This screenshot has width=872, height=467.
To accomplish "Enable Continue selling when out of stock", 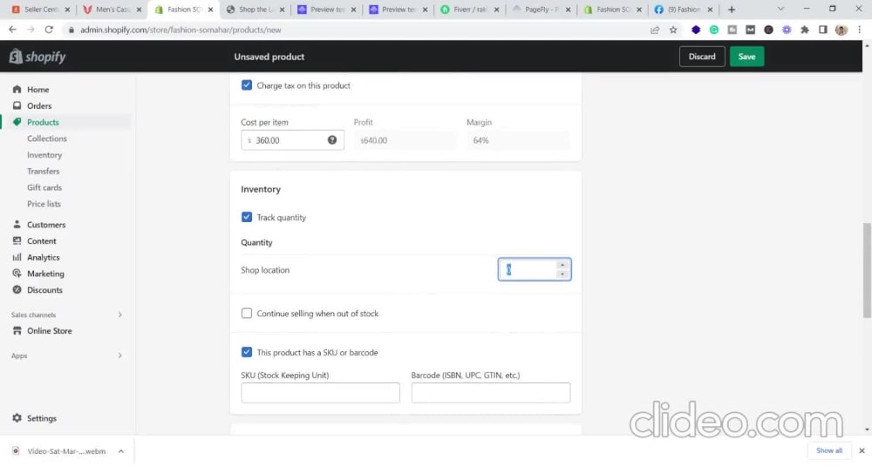I will click(x=247, y=314).
